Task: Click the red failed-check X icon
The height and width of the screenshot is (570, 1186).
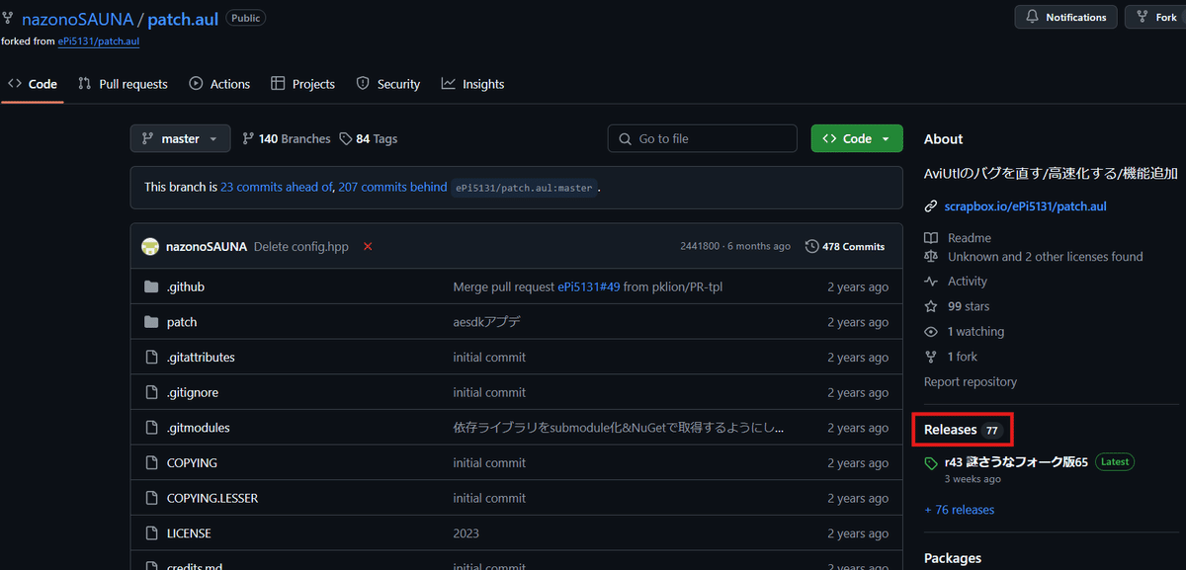Action: point(368,246)
